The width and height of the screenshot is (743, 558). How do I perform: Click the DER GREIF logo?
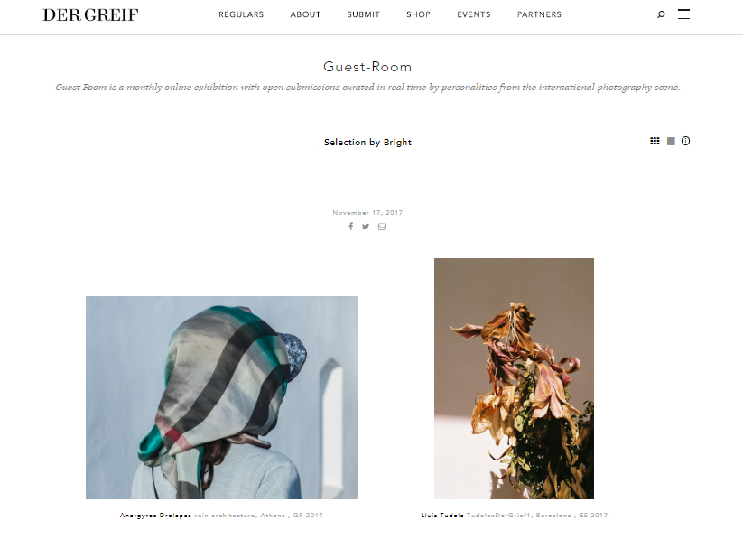click(x=90, y=15)
